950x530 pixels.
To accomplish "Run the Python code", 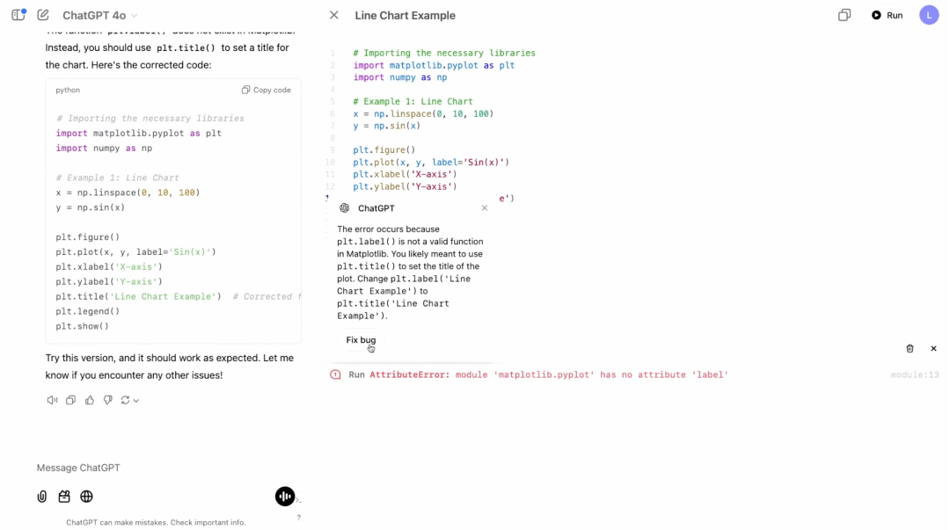I will 888,14.
